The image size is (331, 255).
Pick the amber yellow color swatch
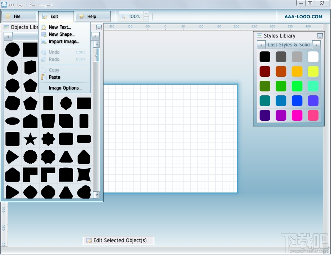pos(297,71)
